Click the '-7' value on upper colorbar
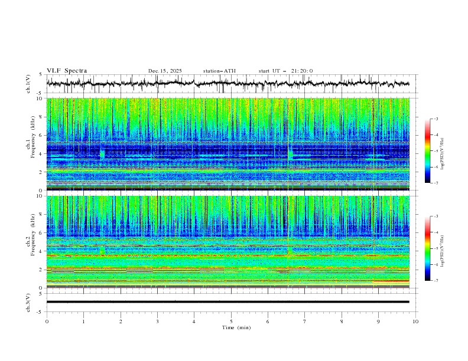Viewport: 468px width, 361px height. point(435,183)
